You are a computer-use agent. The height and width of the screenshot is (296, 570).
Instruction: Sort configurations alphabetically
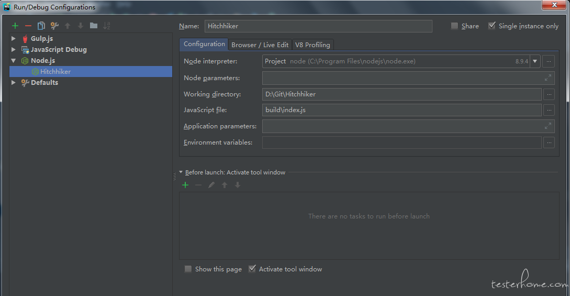click(x=106, y=26)
